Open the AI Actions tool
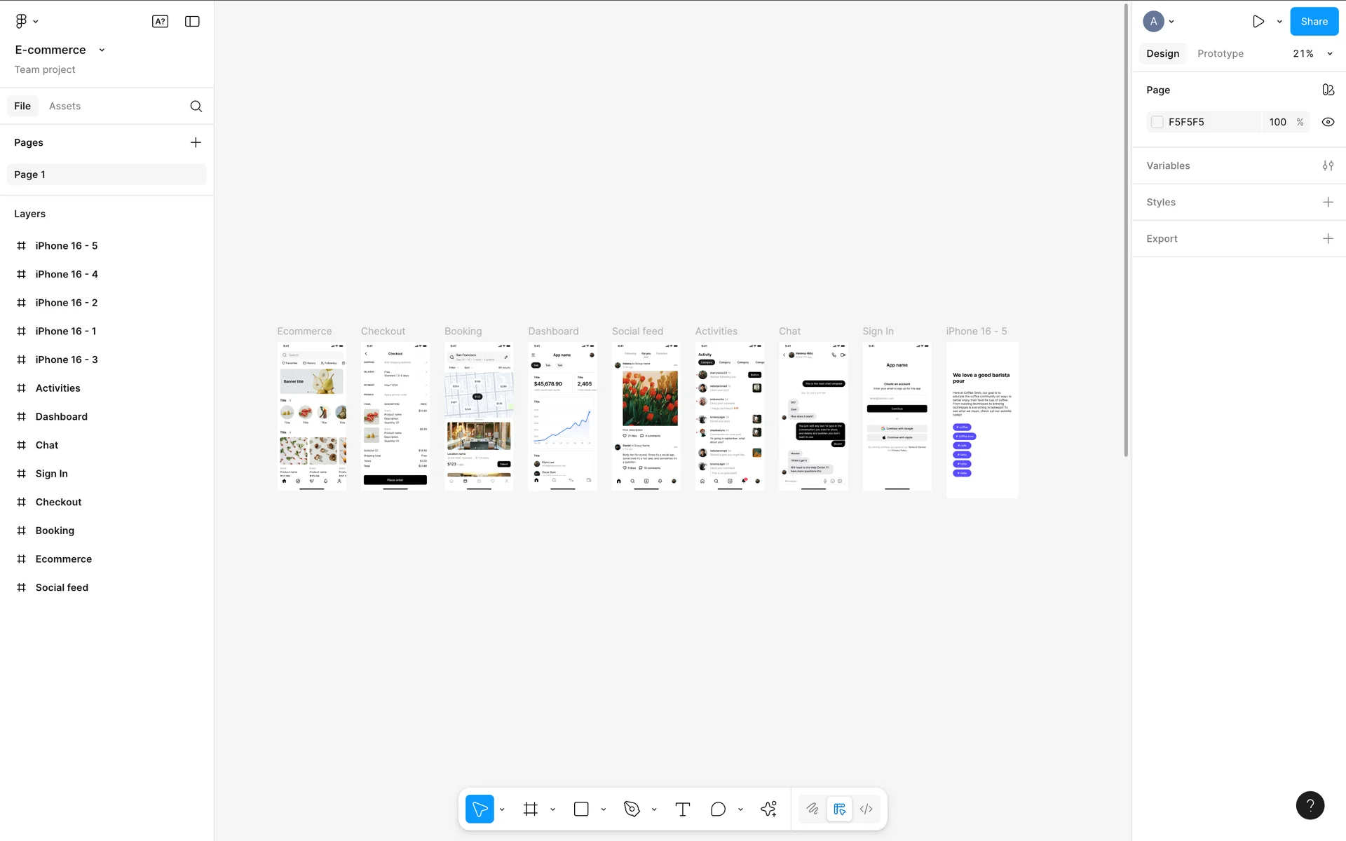The image size is (1346, 841). click(768, 809)
